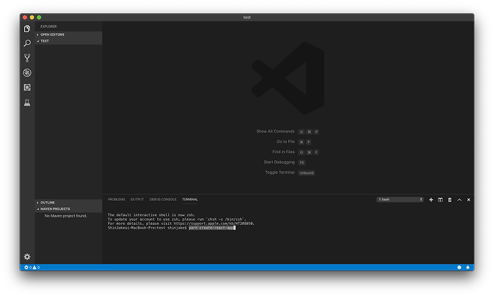
Task: Open errors and warnings status indicator
Action: point(32,268)
